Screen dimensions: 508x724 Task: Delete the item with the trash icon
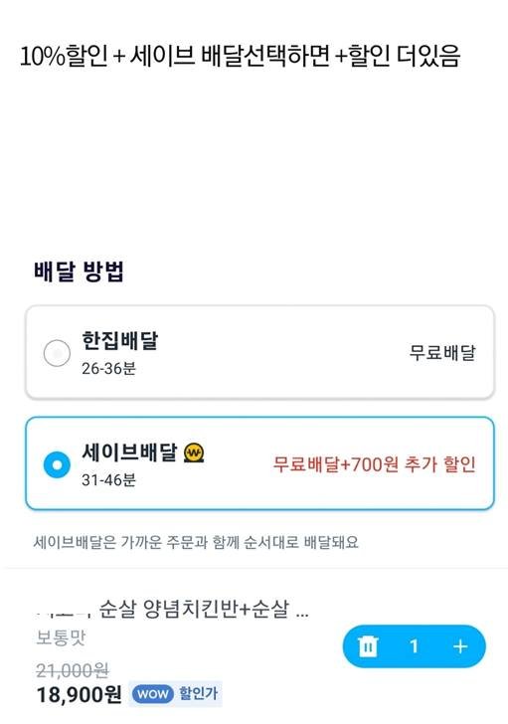pos(368,646)
